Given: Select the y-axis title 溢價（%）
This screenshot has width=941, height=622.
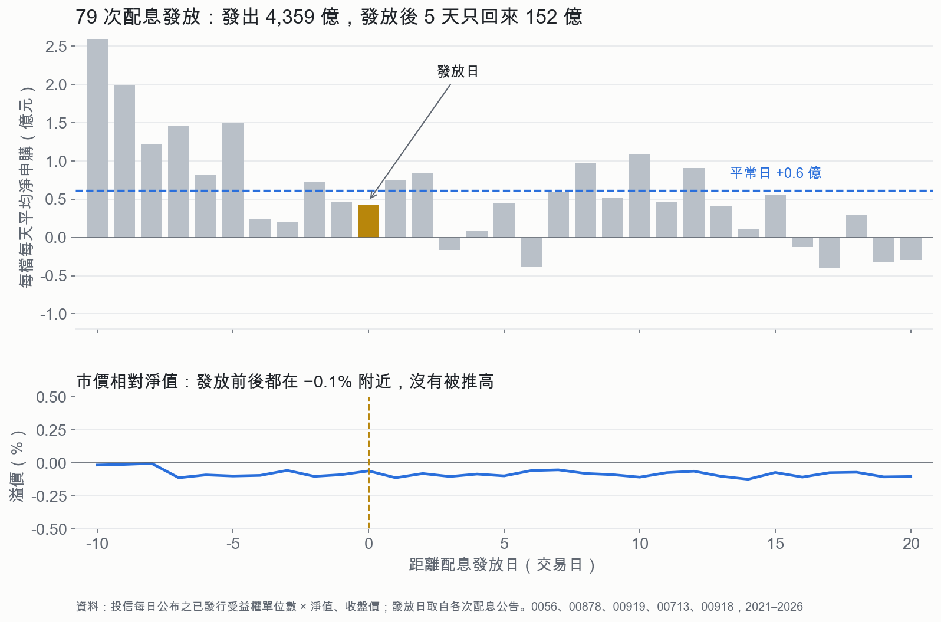Looking at the screenshot, I should tap(17, 466).
